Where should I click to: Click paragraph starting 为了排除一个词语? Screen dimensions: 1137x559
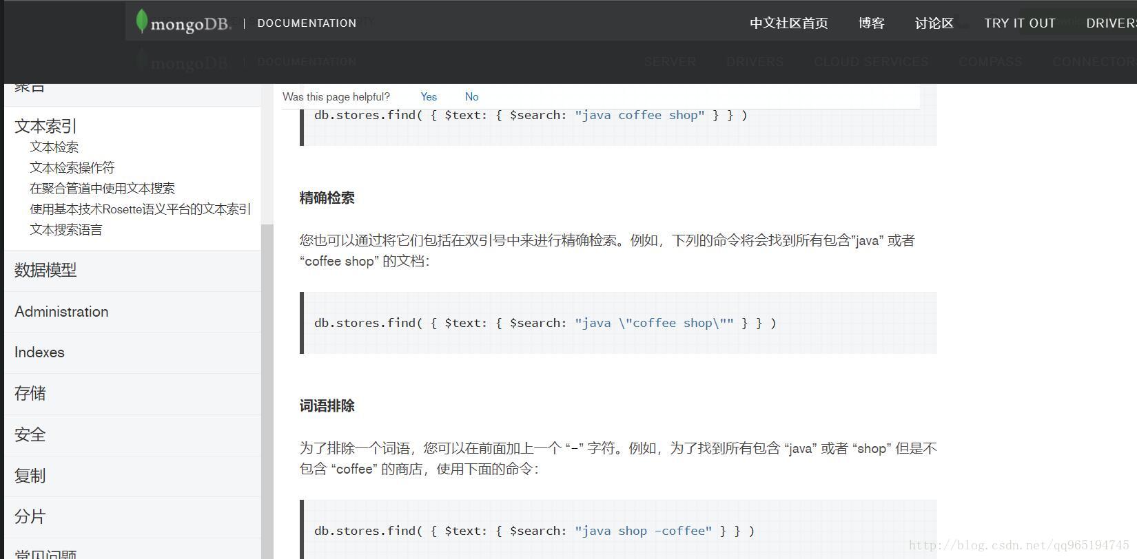tap(618, 458)
